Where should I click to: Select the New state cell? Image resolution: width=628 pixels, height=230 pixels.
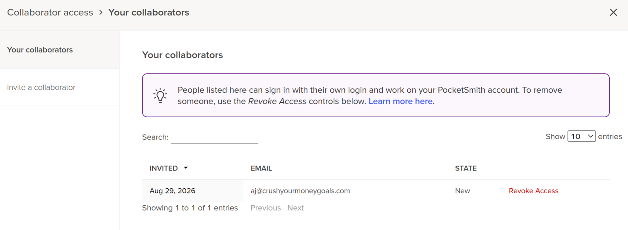click(x=462, y=191)
